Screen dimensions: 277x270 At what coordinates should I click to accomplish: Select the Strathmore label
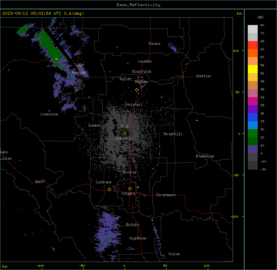166,195
